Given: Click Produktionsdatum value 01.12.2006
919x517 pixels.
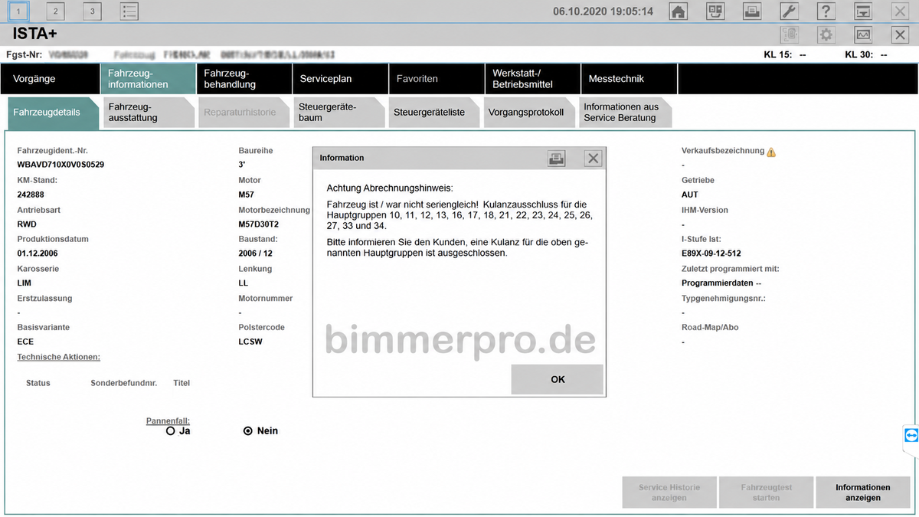Looking at the screenshot, I should (x=38, y=254).
